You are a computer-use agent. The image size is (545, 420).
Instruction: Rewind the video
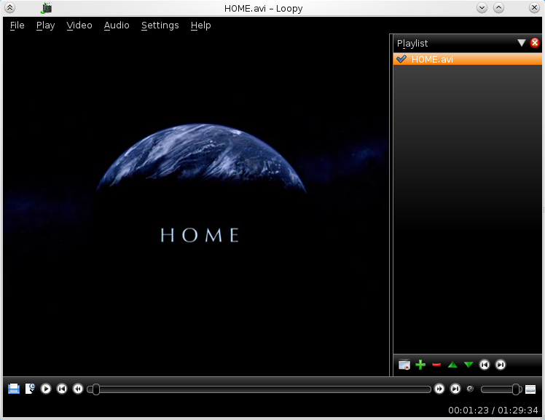pos(78,389)
